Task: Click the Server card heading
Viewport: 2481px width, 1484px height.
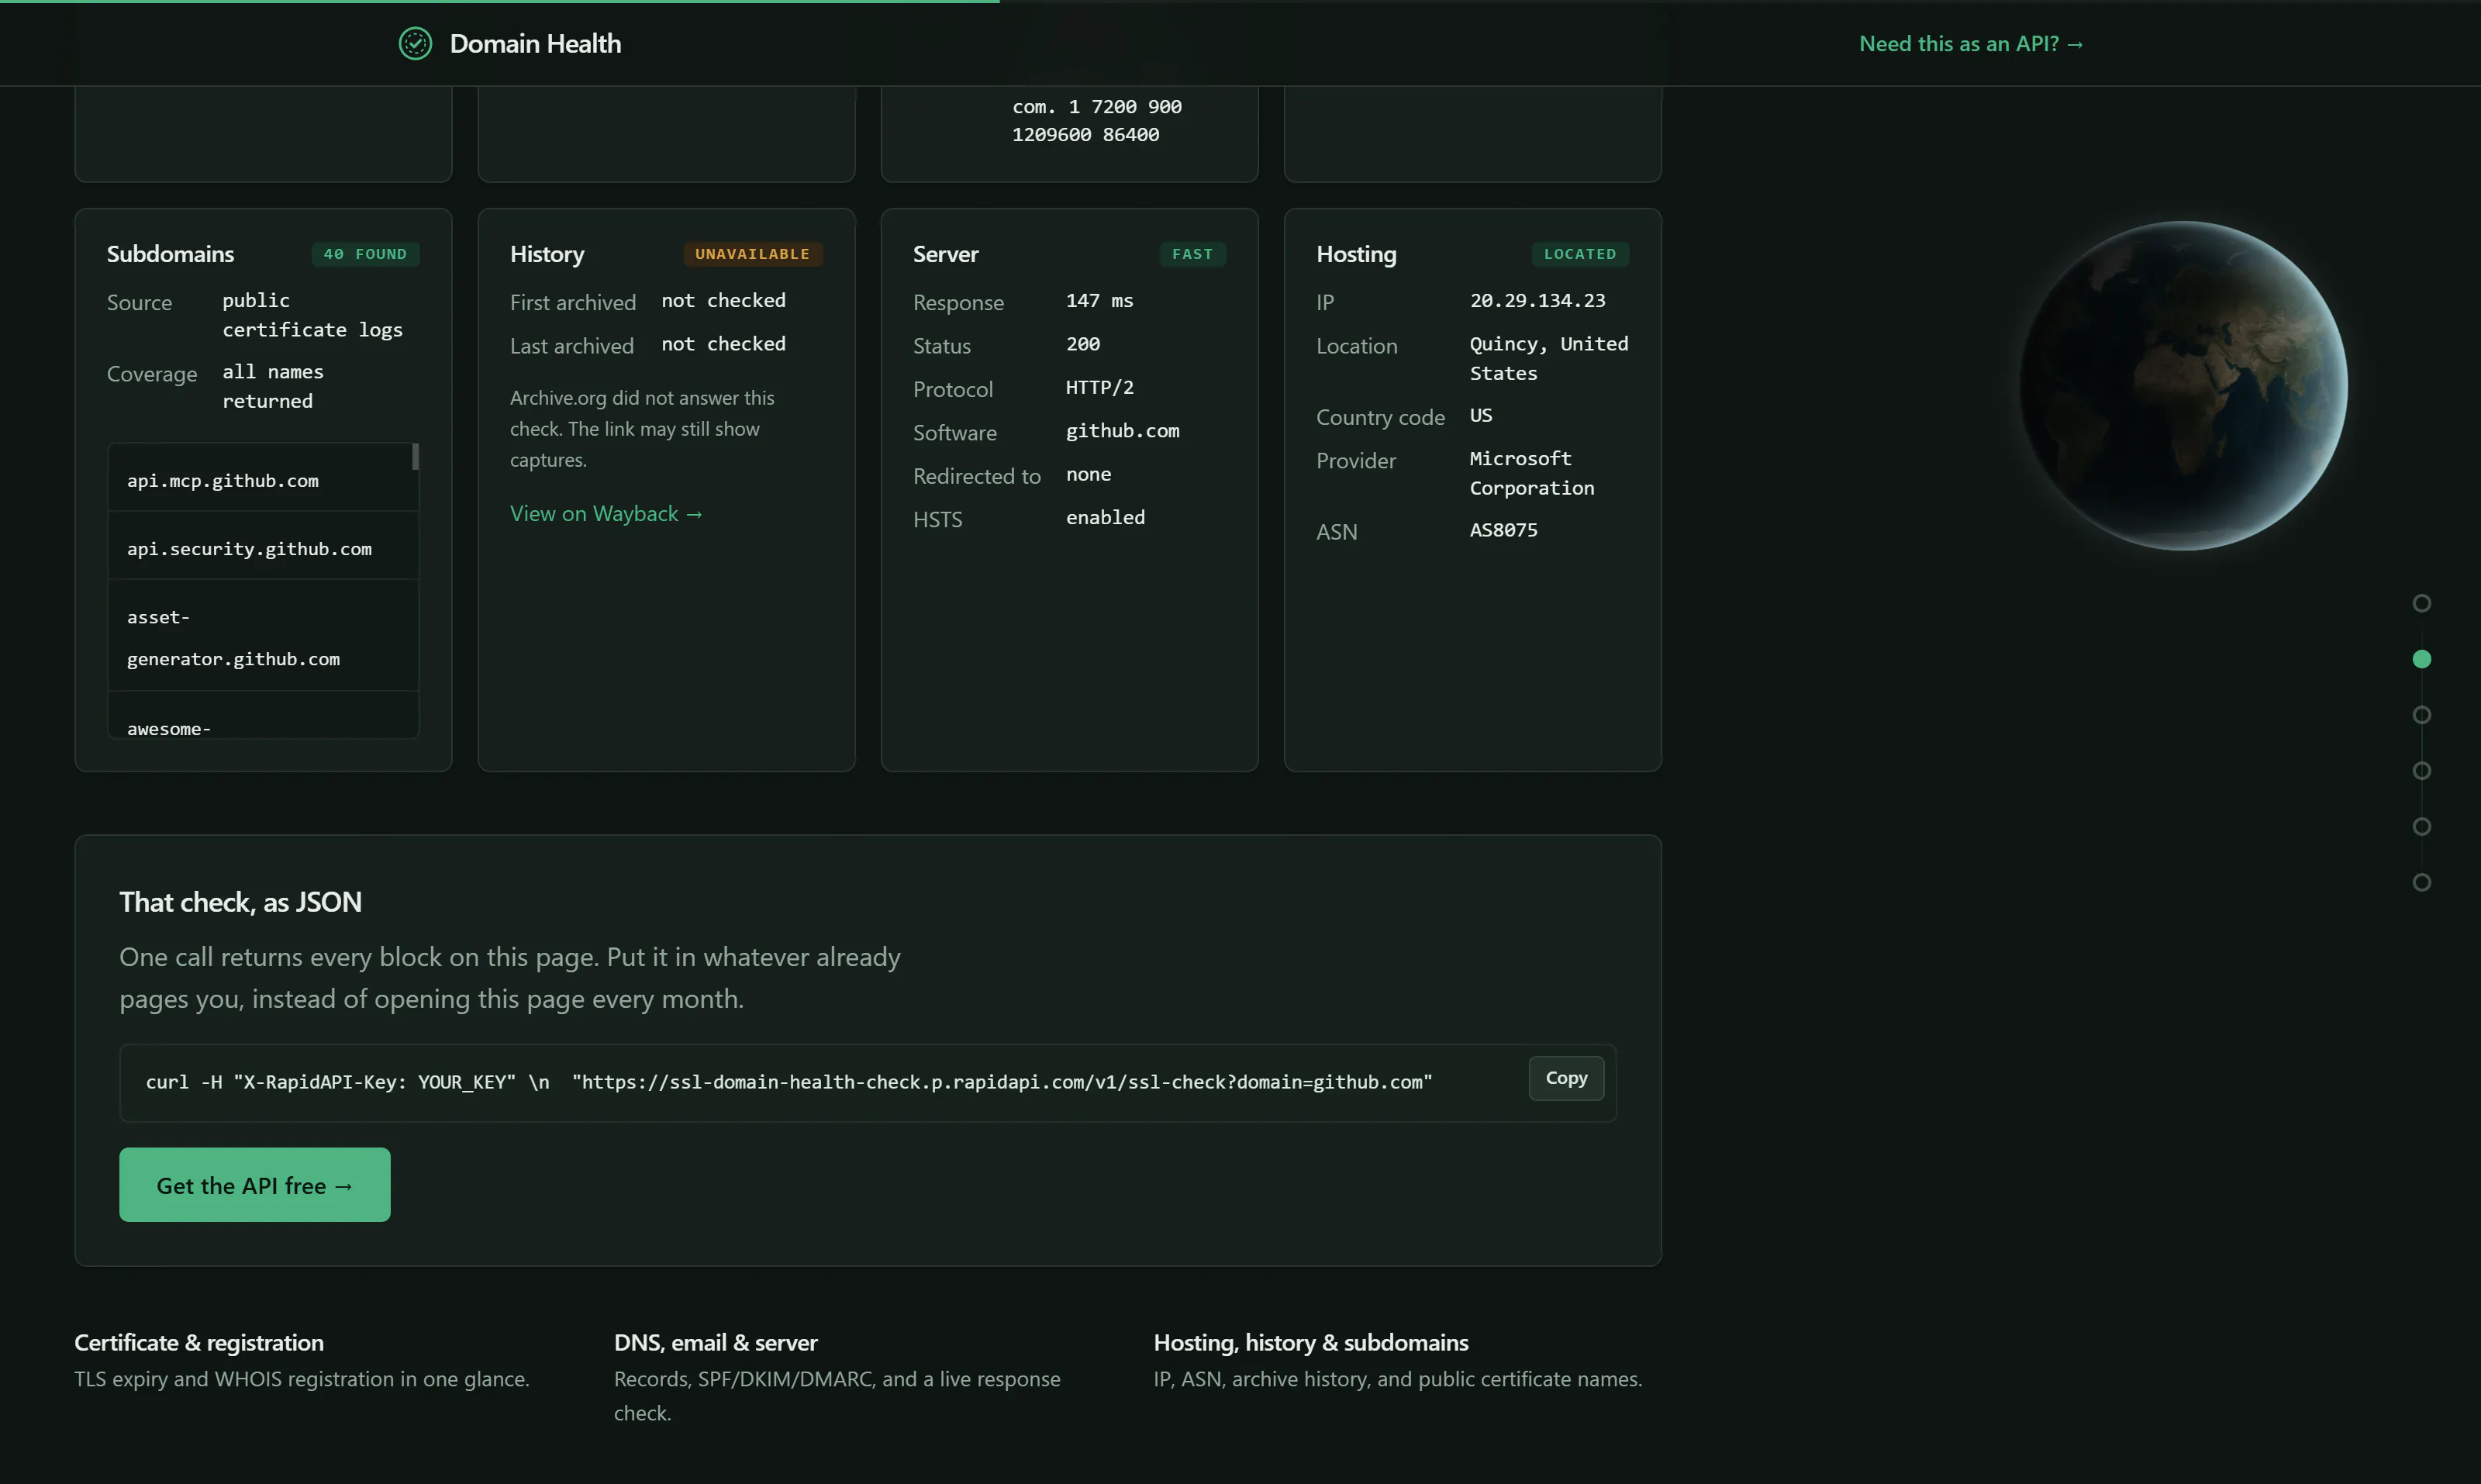Action: (945, 254)
